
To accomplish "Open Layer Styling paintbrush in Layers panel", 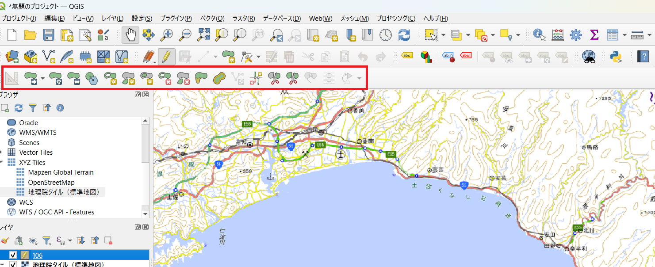I will coord(5,240).
